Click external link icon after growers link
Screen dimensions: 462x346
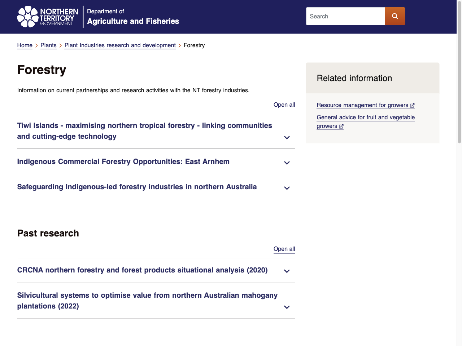click(x=341, y=126)
